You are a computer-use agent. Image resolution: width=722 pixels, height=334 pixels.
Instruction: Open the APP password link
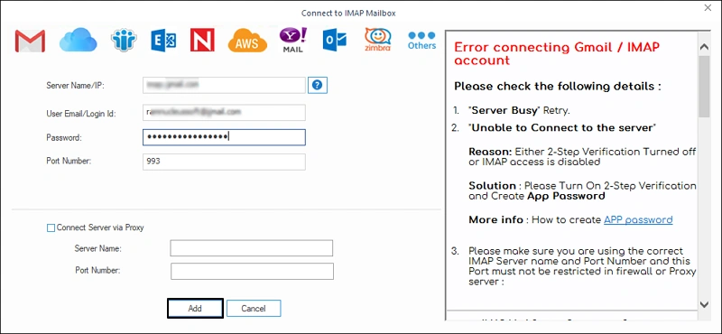[638, 219]
